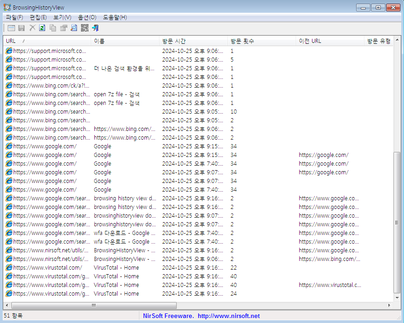Select previous URL cell https://www.virustotal.c...

[330, 285]
